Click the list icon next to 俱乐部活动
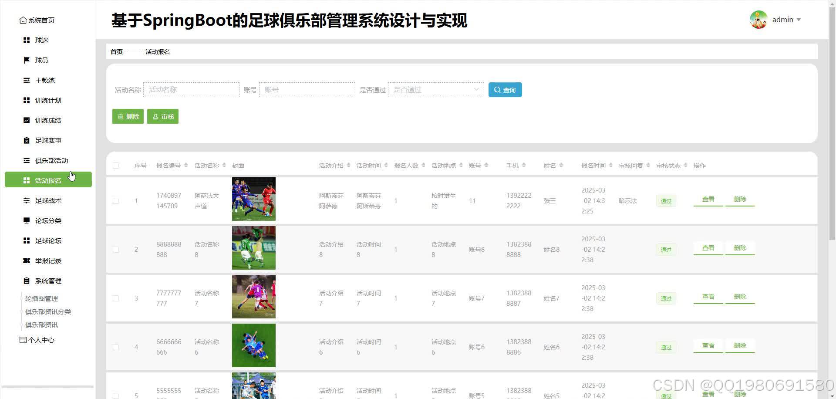836x399 pixels. pos(27,160)
